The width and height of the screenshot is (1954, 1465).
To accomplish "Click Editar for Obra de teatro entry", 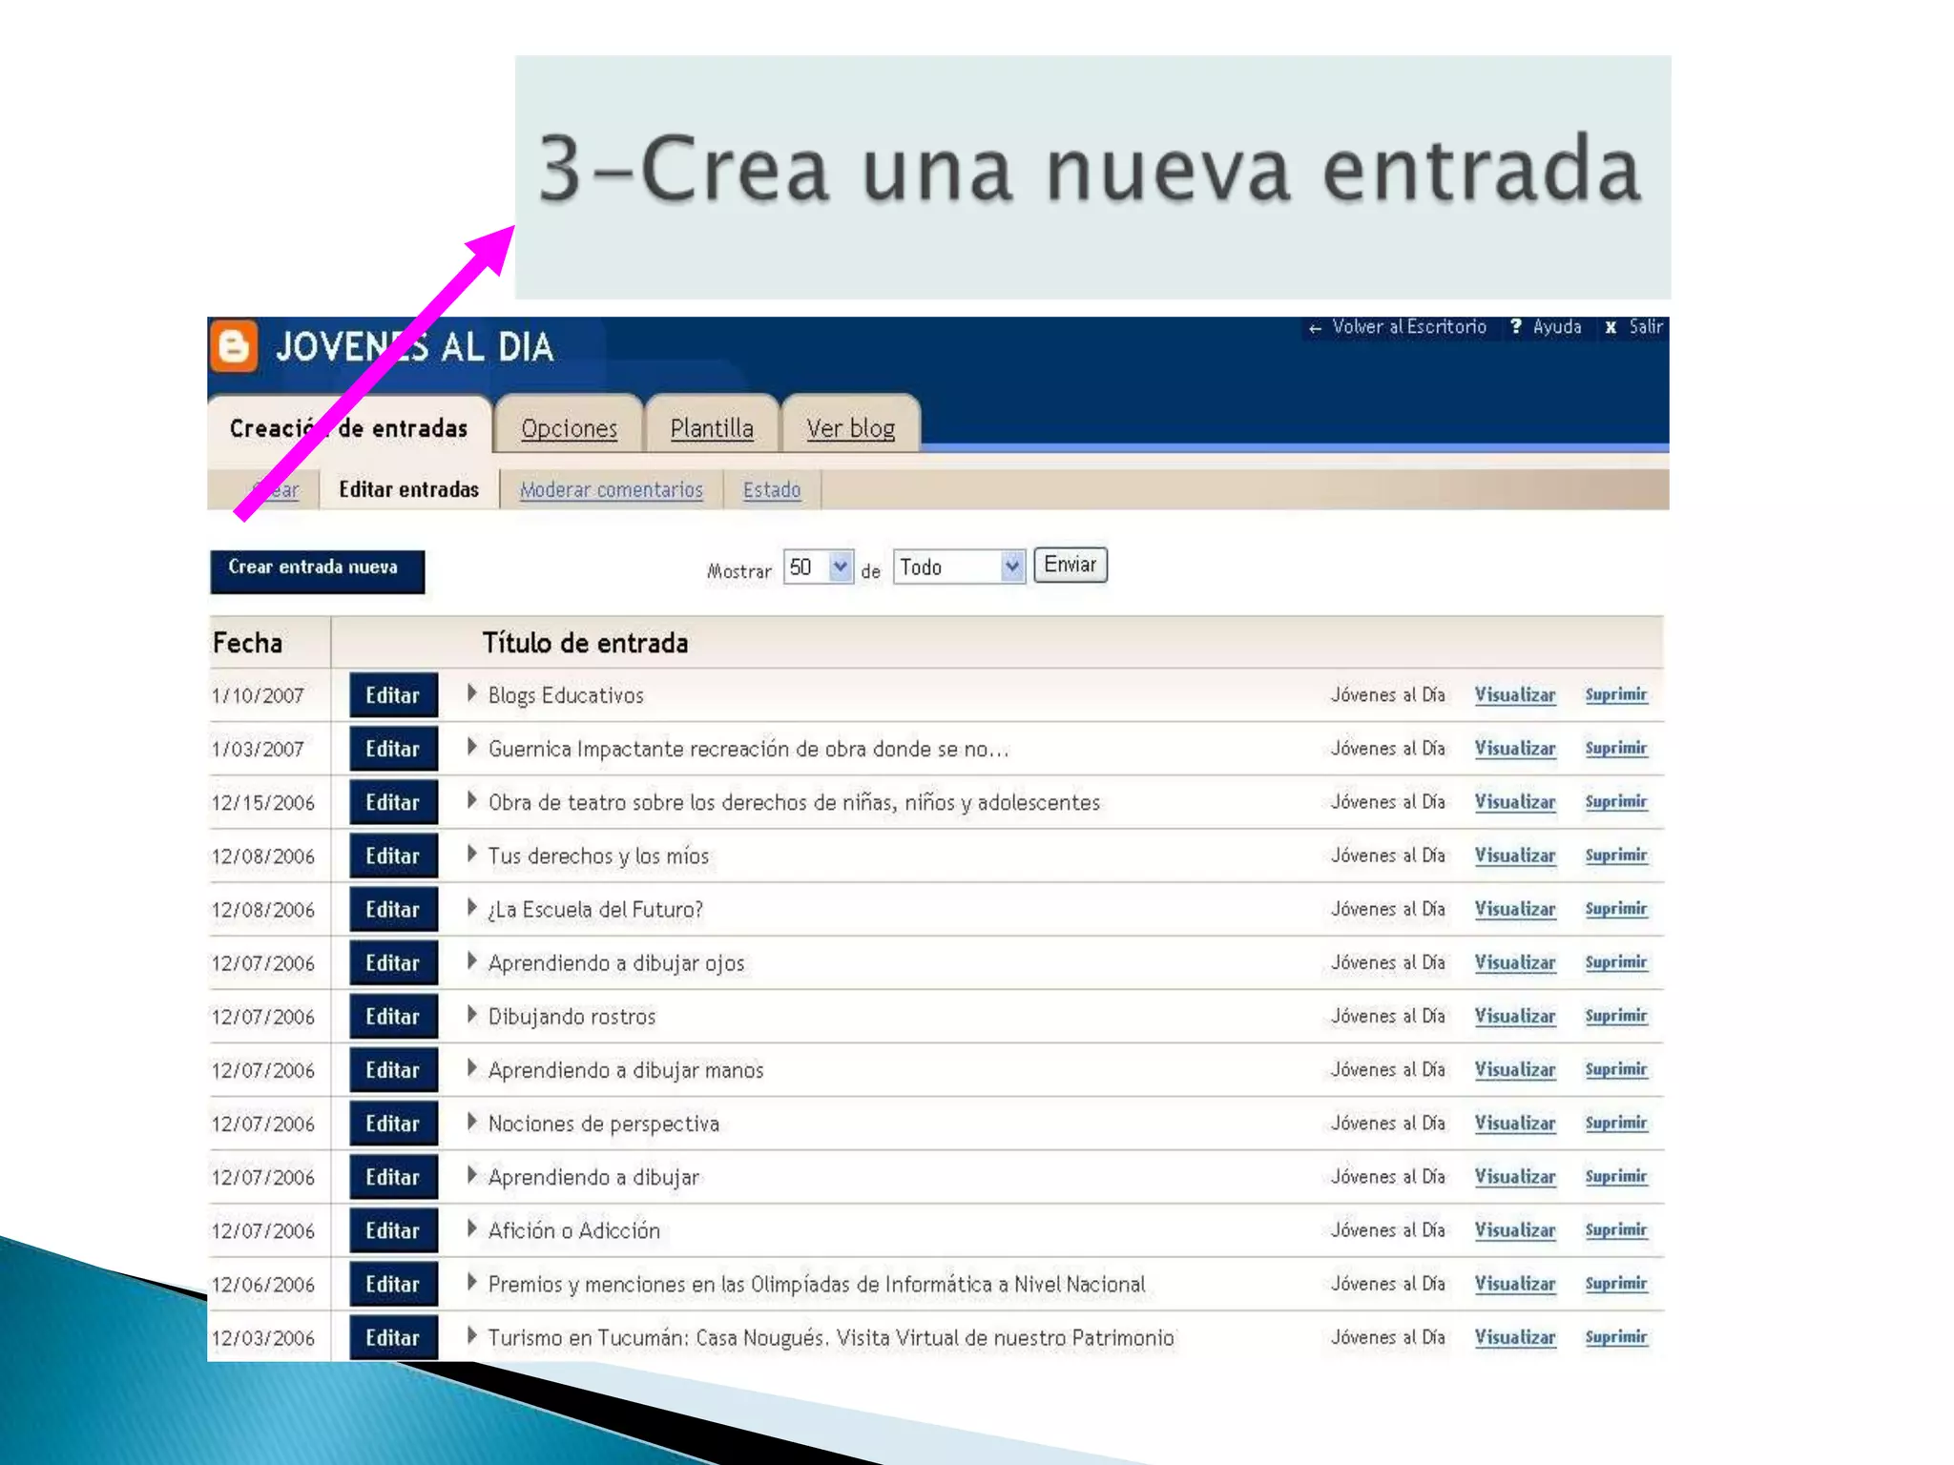I will click(393, 802).
